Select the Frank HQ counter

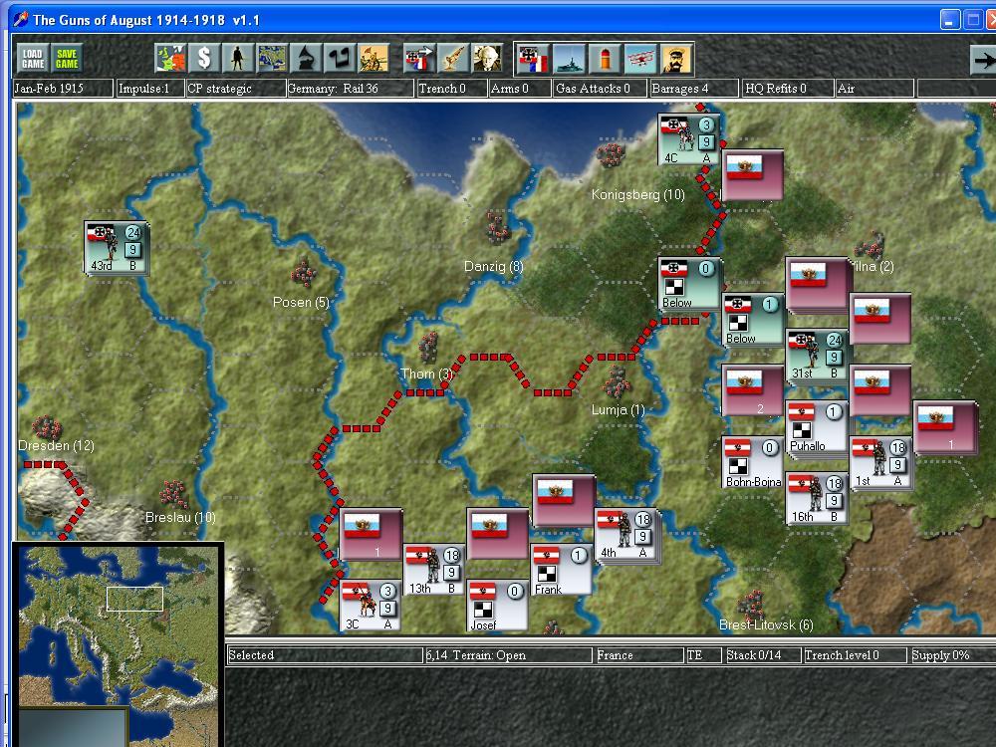[x=562, y=570]
